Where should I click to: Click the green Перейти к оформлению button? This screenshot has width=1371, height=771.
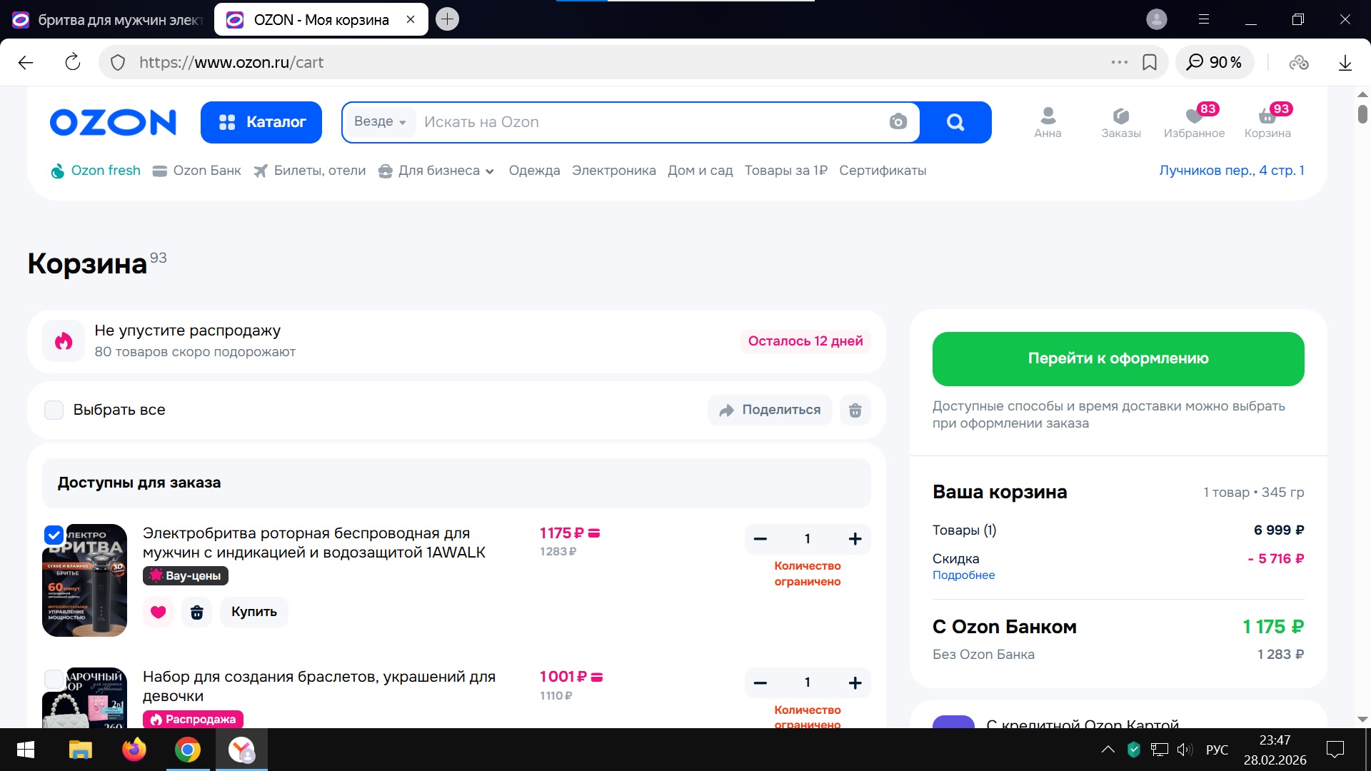point(1118,358)
